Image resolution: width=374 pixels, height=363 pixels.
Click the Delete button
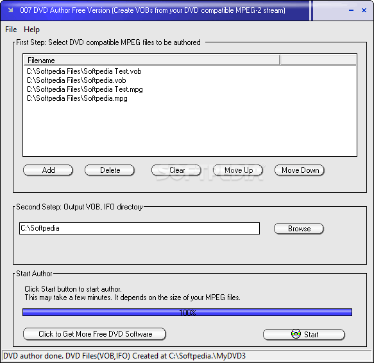110,170
